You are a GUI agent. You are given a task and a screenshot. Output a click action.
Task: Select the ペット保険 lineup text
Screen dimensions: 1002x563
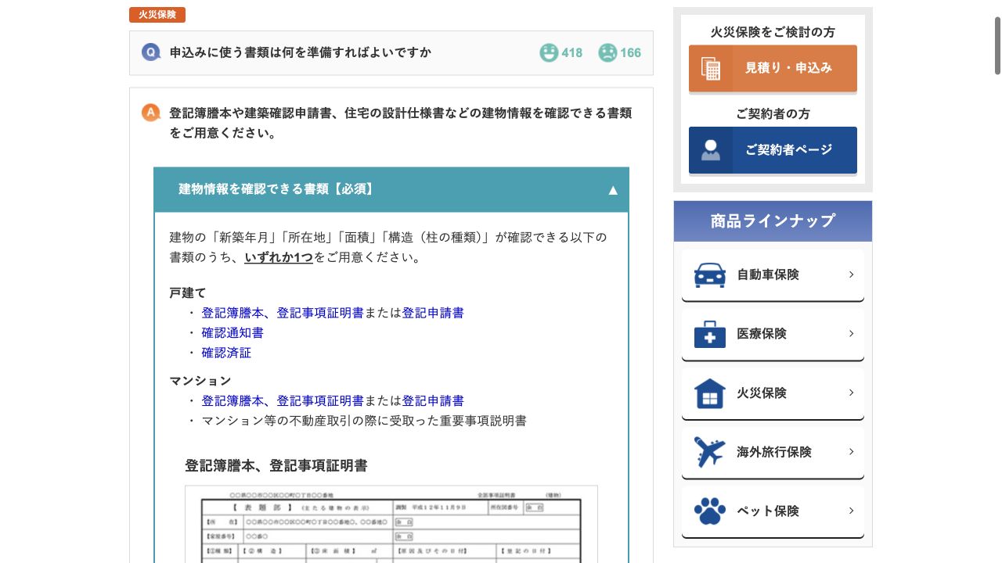point(768,511)
